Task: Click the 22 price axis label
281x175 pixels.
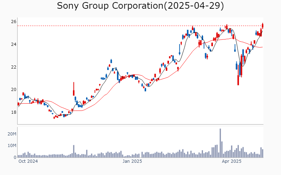Action: pos(14,67)
